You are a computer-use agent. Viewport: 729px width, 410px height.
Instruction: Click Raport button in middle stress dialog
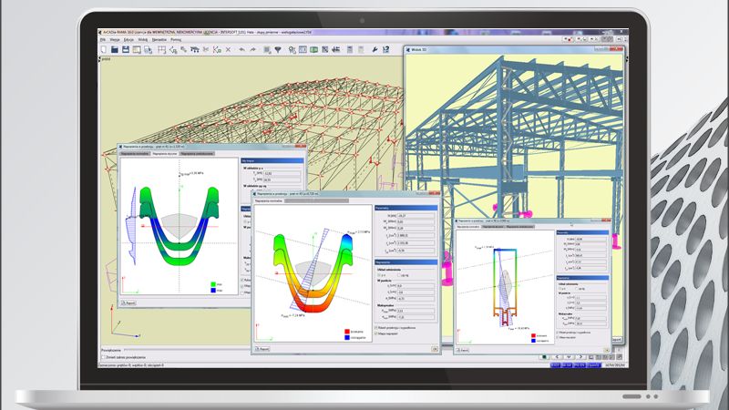click(262, 349)
